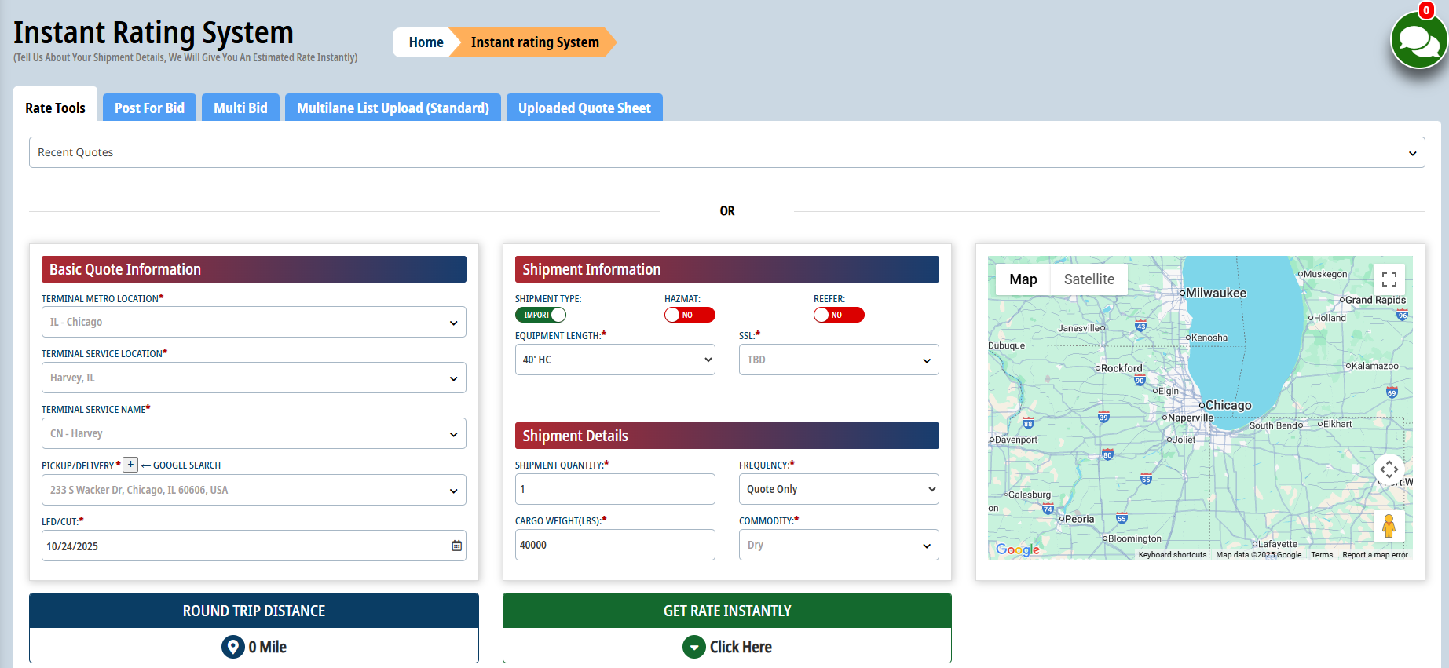Toggle the Shipment Type Import switch

click(x=540, y=315)
